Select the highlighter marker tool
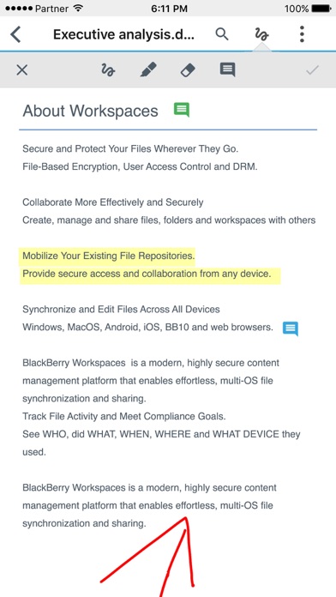Screen dimensions: 336x597 (148, 70)
